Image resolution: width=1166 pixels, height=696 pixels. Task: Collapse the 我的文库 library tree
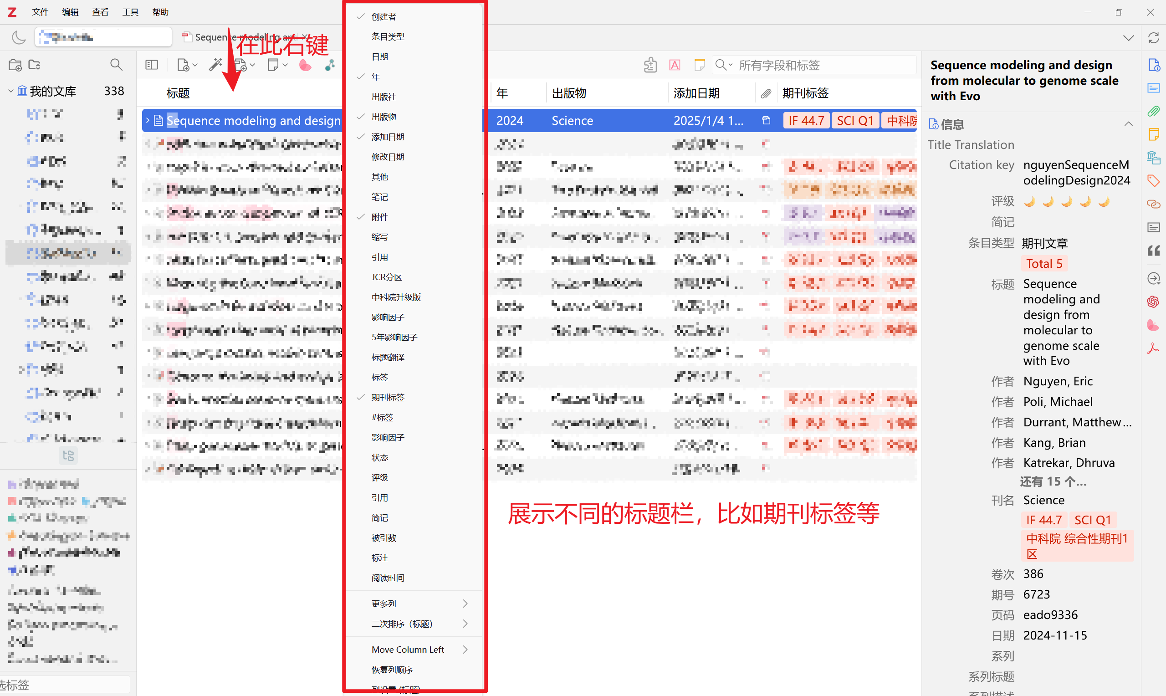pyautogui.click(x=10, y=91)
